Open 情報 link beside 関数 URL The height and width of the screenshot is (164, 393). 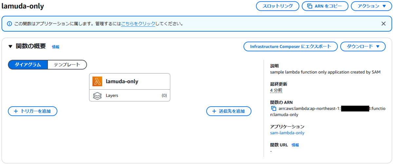click(295, 145)
